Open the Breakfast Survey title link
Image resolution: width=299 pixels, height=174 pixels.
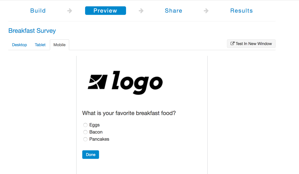coord(32,31)
